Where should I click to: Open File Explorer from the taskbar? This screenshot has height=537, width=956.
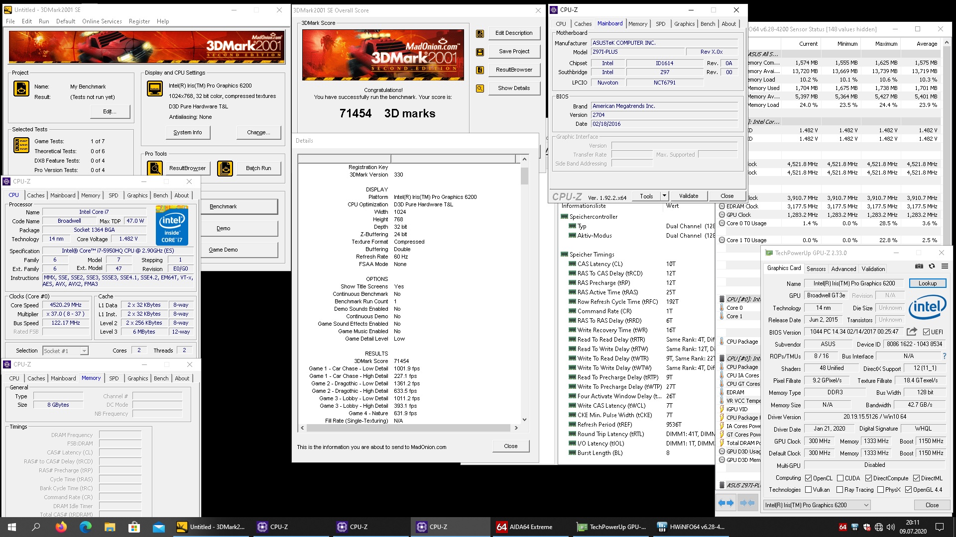point(110,527)
